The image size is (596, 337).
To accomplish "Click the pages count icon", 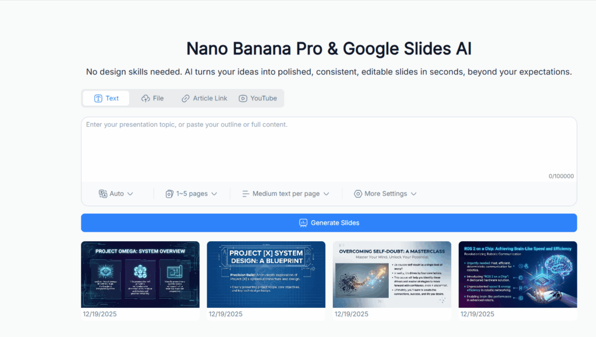I will 168,193.
